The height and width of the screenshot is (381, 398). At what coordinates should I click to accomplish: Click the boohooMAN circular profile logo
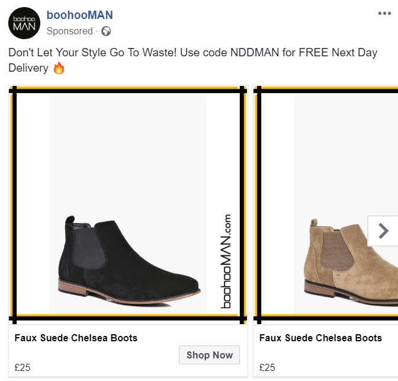pyautogui.click(x=24, y=23)
